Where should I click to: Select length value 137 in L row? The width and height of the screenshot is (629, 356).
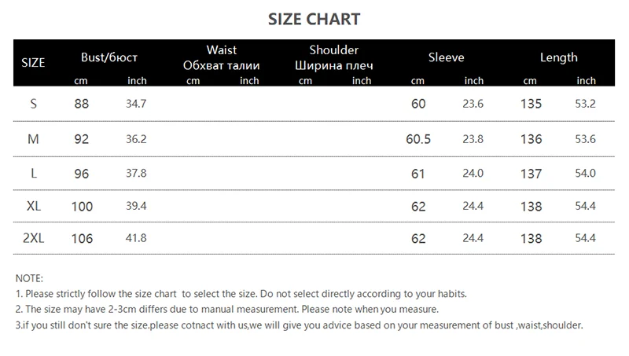pos(531,174)
